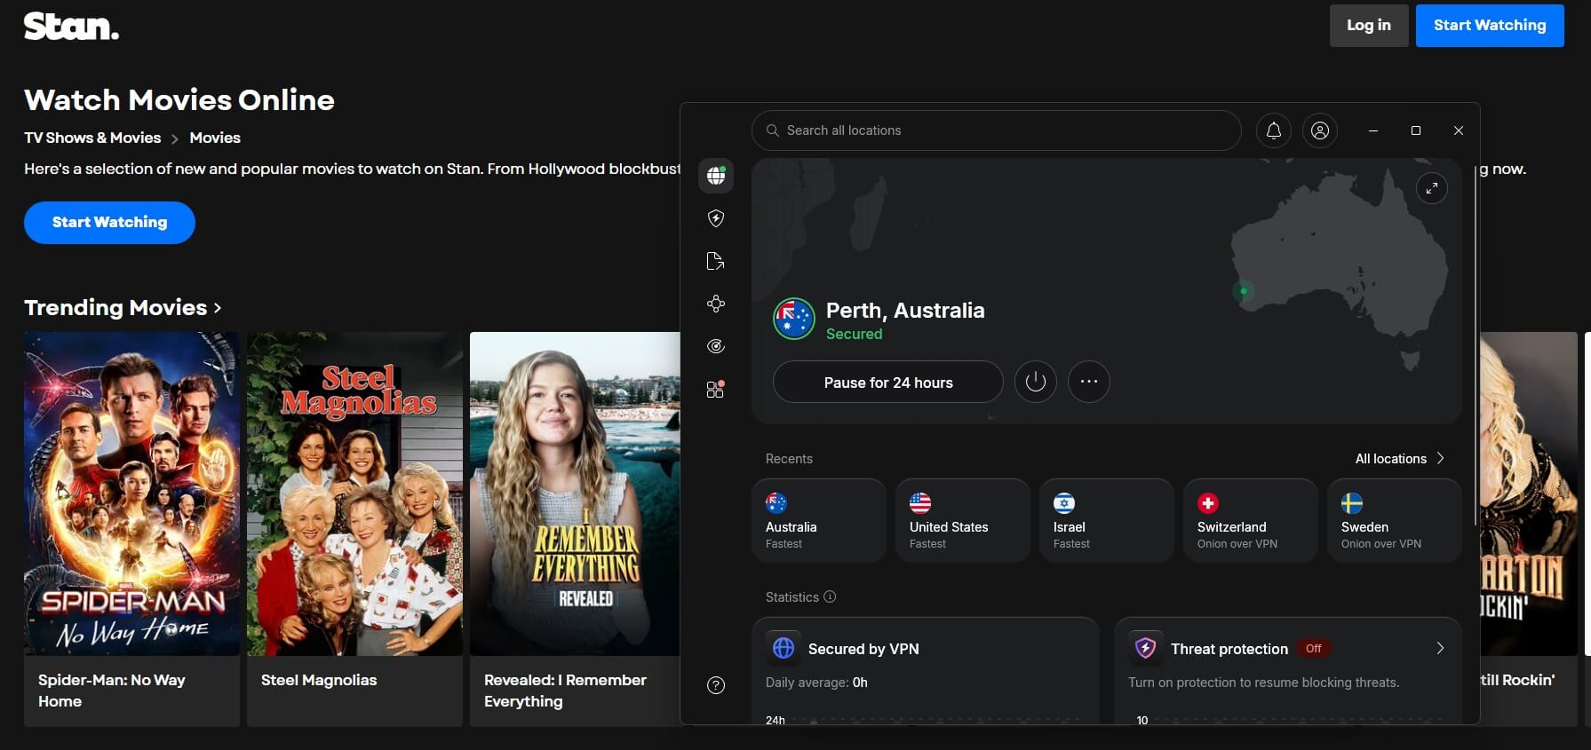Image resolution: width=1591 pixels, height=750 pixels.
Task: Click the Secured status text
Action: (854, 334)
